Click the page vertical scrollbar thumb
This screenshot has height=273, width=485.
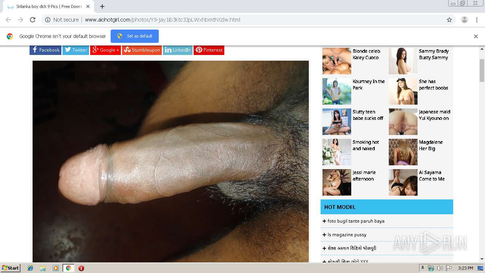[x=482, y=71]
